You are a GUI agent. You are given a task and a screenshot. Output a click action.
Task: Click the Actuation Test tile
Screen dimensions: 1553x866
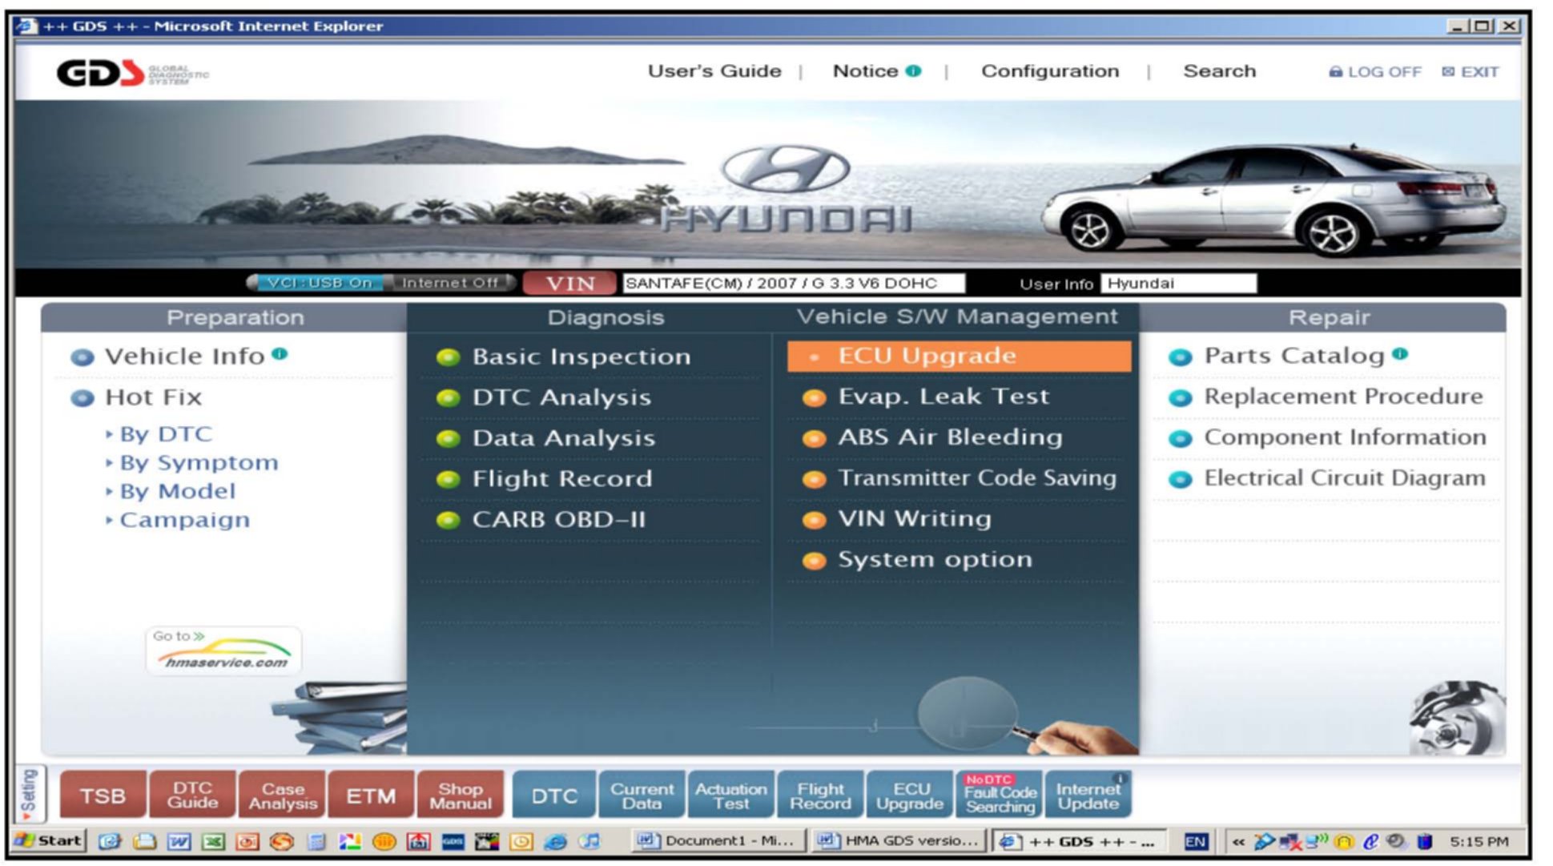click(730, 796)
